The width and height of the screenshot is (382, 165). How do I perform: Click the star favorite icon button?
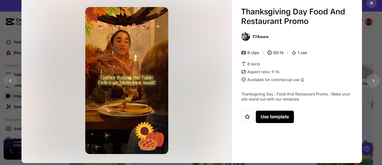tap(247, 117)
